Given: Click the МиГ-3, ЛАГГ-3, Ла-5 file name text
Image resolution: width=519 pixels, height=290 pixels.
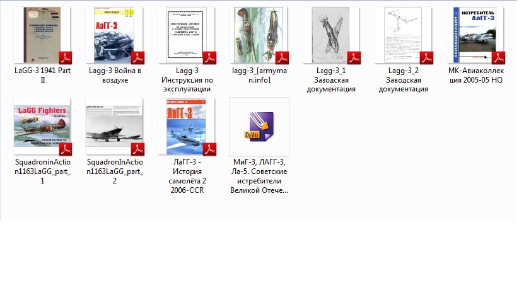Looking at the screenshot, I should (259, 176).
